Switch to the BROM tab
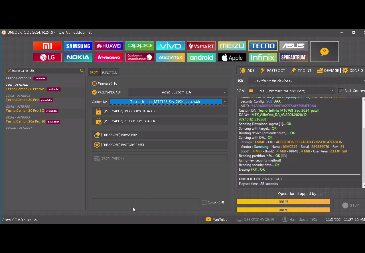Screen dimensions: 365x253 click(x=94, y=72)
